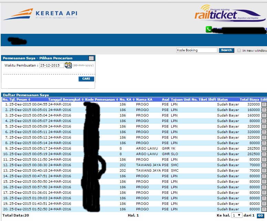Click 'Total Data:20' text

(16, 215)
